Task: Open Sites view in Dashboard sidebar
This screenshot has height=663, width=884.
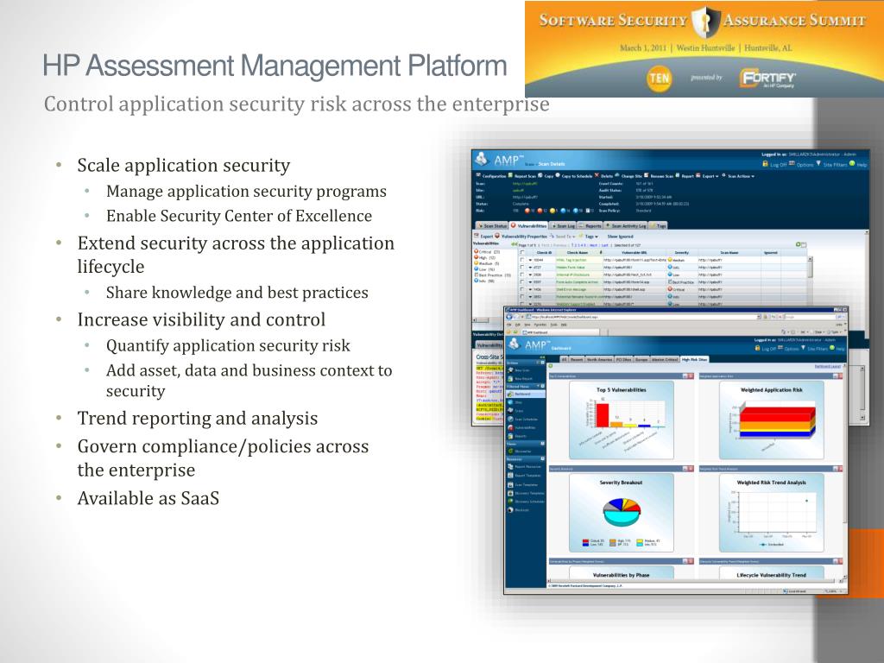Action: coord(515,402)
